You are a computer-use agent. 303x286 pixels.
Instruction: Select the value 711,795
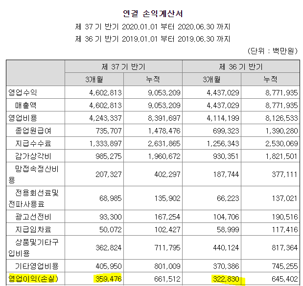167,248
